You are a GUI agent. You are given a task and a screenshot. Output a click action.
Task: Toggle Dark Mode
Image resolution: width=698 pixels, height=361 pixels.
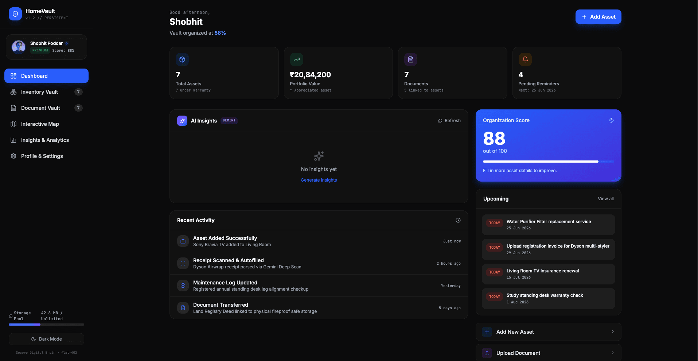click(46, 339)
